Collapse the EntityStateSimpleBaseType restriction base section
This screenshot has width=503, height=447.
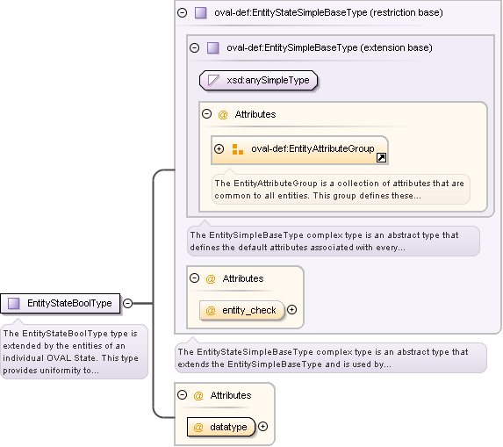[x=183, y=13]
